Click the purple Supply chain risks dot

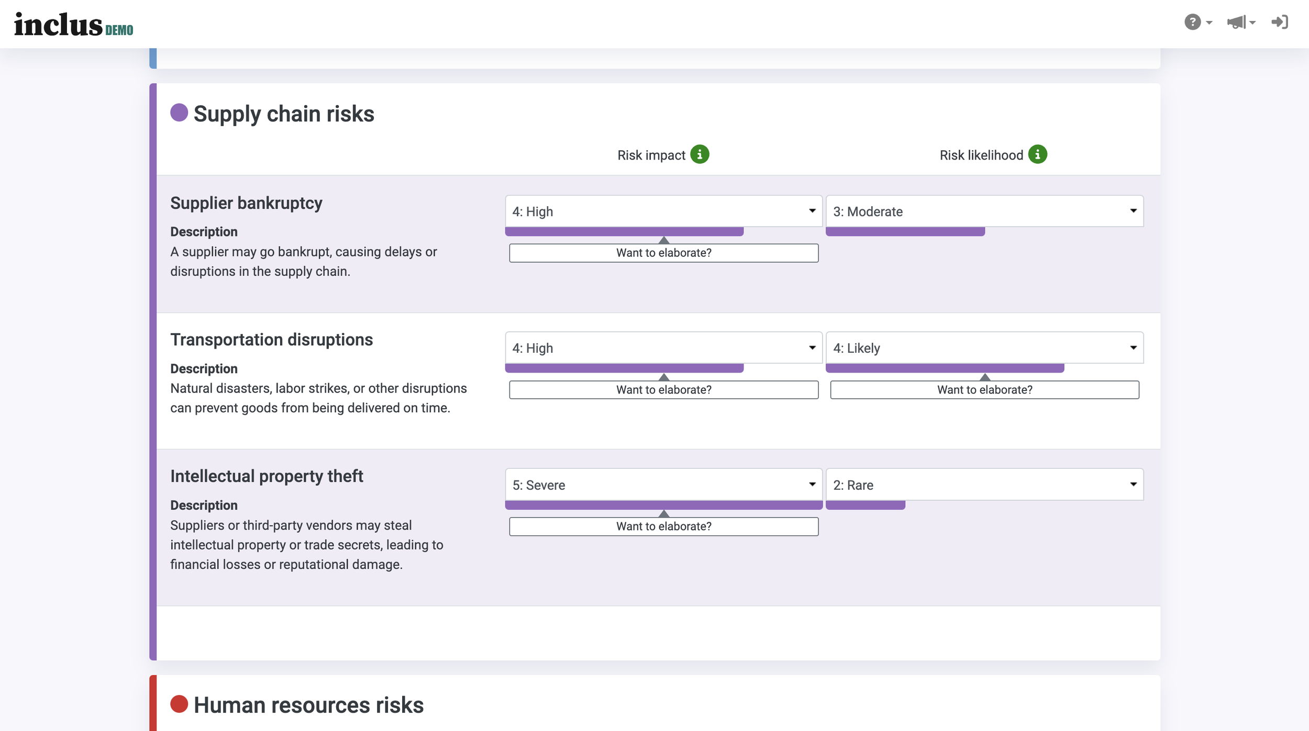[x=179, y=113]
